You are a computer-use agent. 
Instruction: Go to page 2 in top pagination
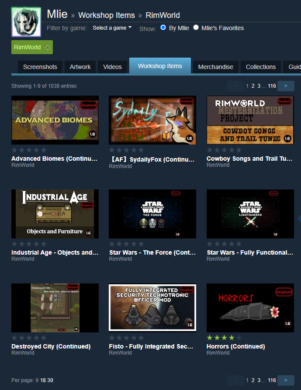point(253,86)
